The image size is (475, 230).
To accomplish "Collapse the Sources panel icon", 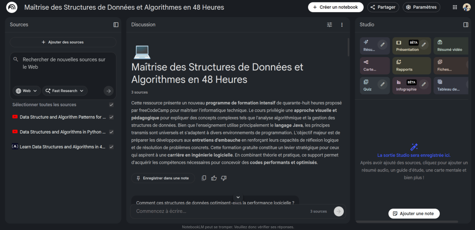I will tap(116, 25).
